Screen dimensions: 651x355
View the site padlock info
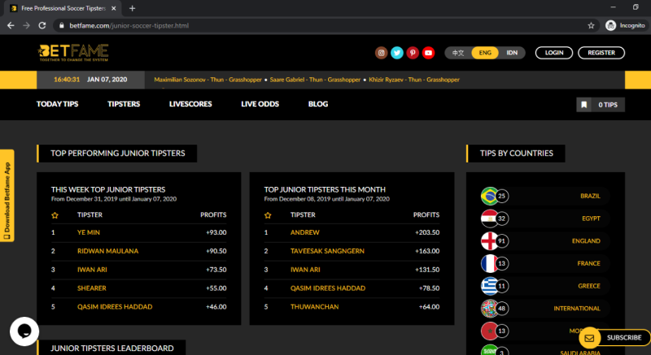click(x=62, y=26)
